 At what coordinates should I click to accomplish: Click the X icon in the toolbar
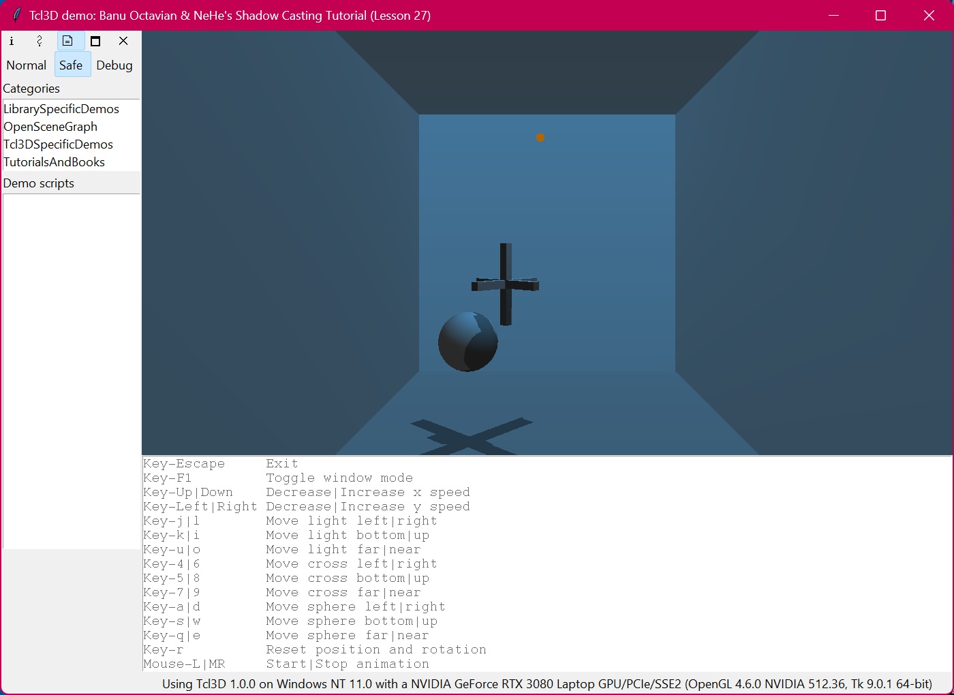(x=123, y=41)
